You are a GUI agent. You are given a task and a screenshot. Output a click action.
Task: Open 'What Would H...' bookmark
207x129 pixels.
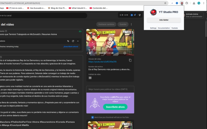point(78,8)
